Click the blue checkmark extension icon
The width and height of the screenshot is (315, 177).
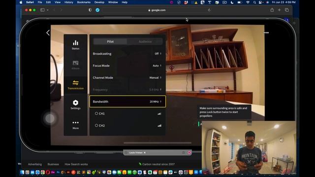pos(97,10)
